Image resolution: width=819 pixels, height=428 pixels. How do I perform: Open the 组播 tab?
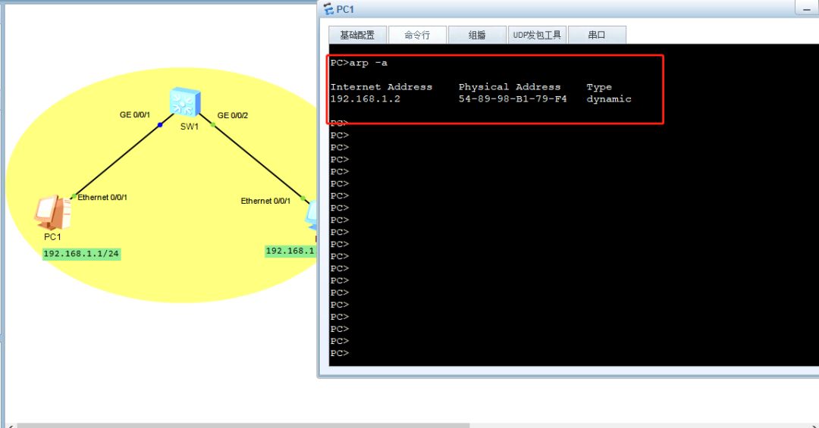tap(477, 35)
